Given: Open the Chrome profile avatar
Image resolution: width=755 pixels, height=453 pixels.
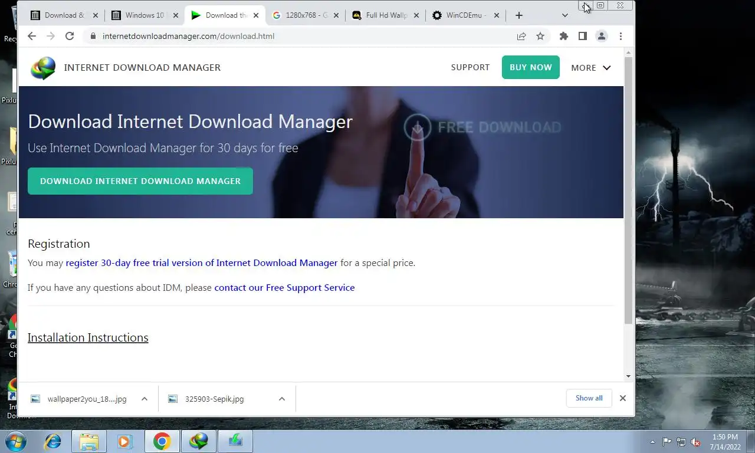Looking at the screenshot, I should 602,36.
